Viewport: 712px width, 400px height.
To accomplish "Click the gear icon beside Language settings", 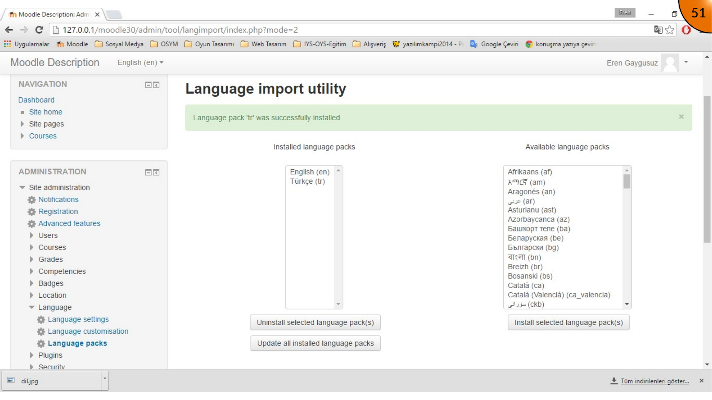I will [41, 320].
